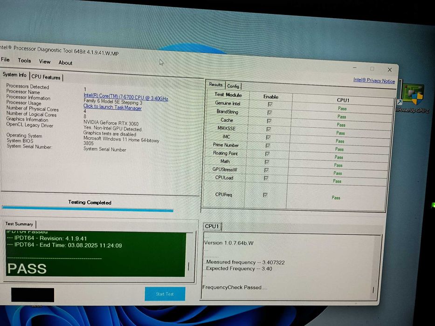Toggle the Floating Point enable checkbox
The height and width of the screenshot is (326, 435).
click(x=267, y=154)
